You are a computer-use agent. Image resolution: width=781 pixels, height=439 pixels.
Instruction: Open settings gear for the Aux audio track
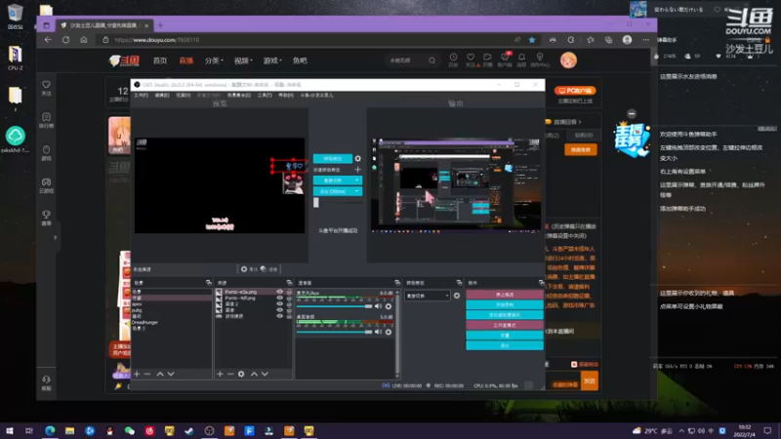pyautogui.click(x=389, y=306)
